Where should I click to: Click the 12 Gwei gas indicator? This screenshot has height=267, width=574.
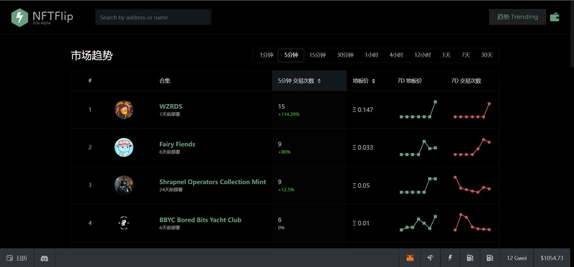(517, 258)
